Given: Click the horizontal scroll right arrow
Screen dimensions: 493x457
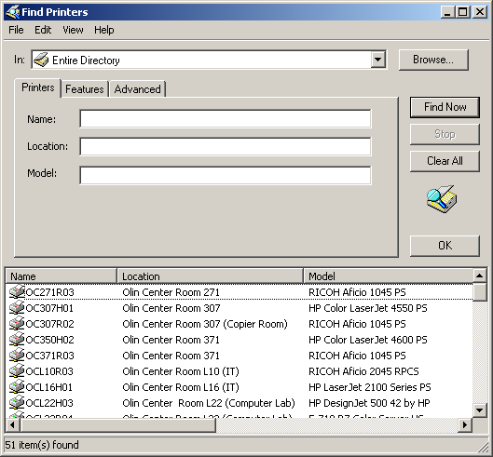Looking at the screenshot, I should tap(465, 425).
